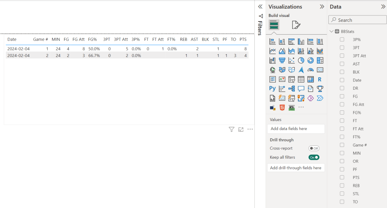Turn off Keep all filters toggle
Image resolution: width=387 pixels, height=208 pixels.
[314, 158]
